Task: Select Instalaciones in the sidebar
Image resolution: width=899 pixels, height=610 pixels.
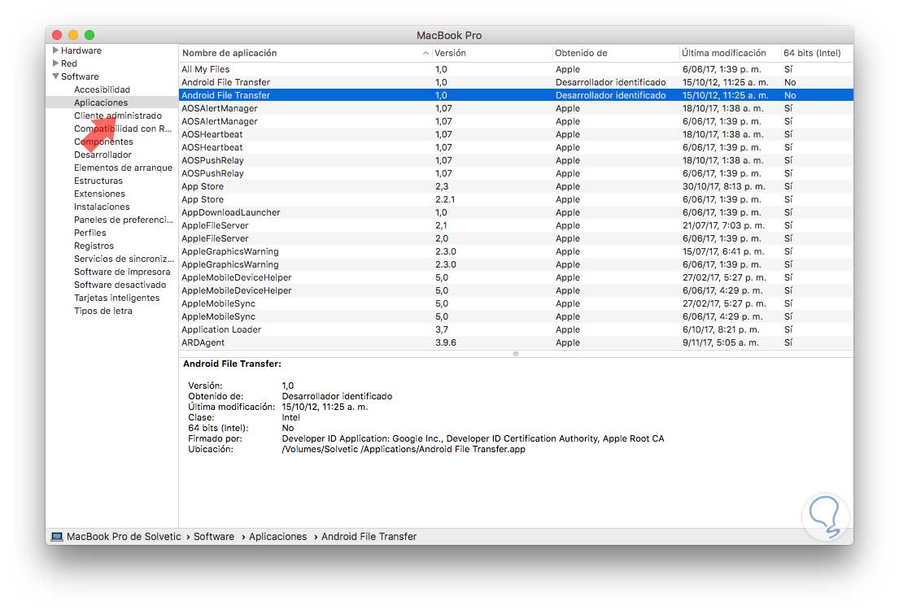Action: 102,207
